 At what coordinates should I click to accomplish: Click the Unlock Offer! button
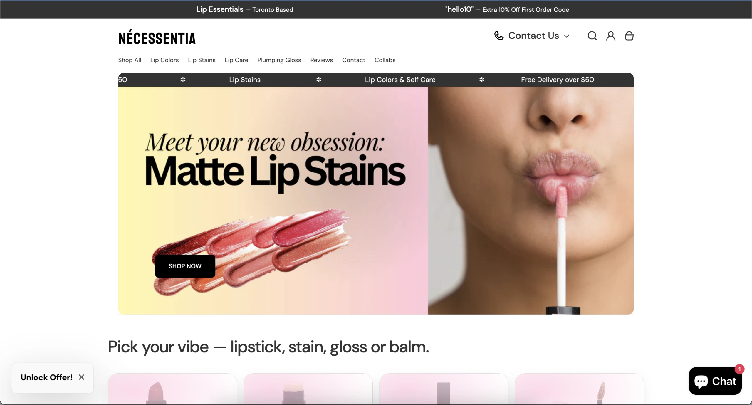coord(46,377)
